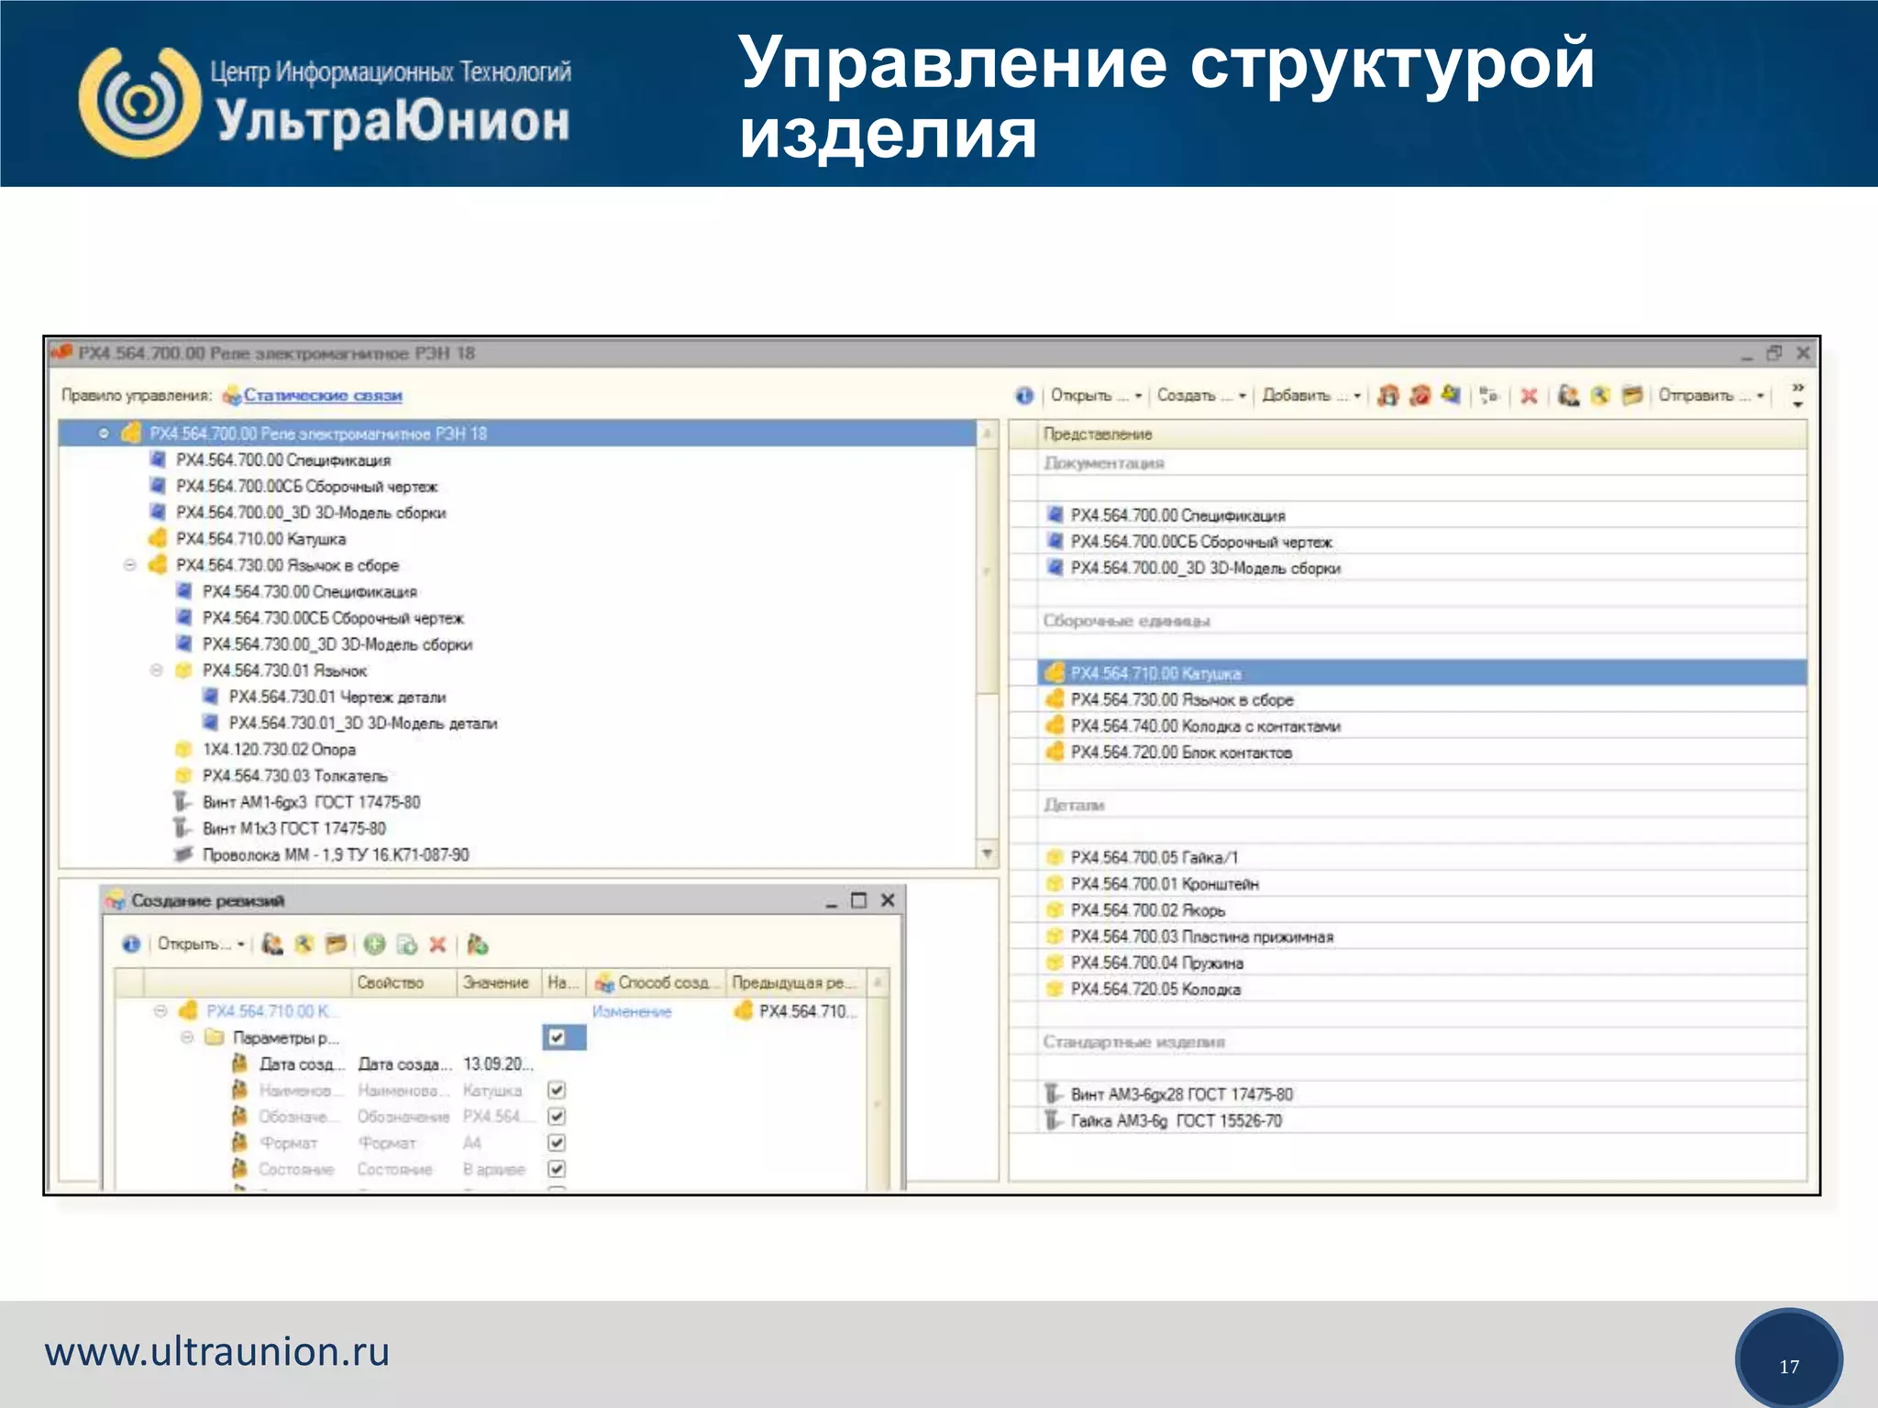Click the tree structure icon in the main toolbar
The width and height of the screenshot is (1878, 1408).
pos(1489,395)
